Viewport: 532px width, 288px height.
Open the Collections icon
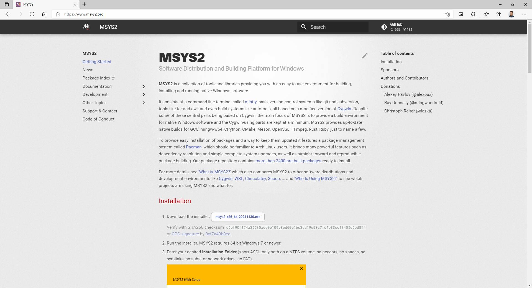(499, 14)
